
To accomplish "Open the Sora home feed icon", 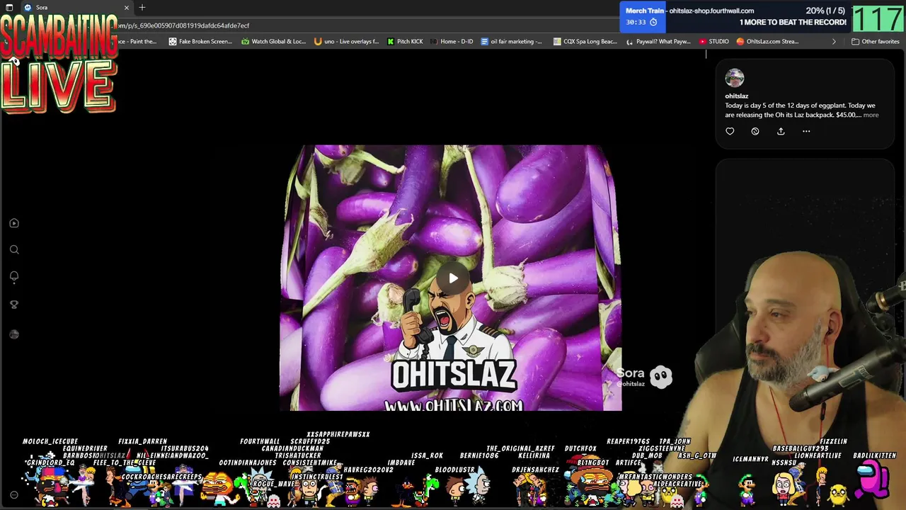I will 14,223.
